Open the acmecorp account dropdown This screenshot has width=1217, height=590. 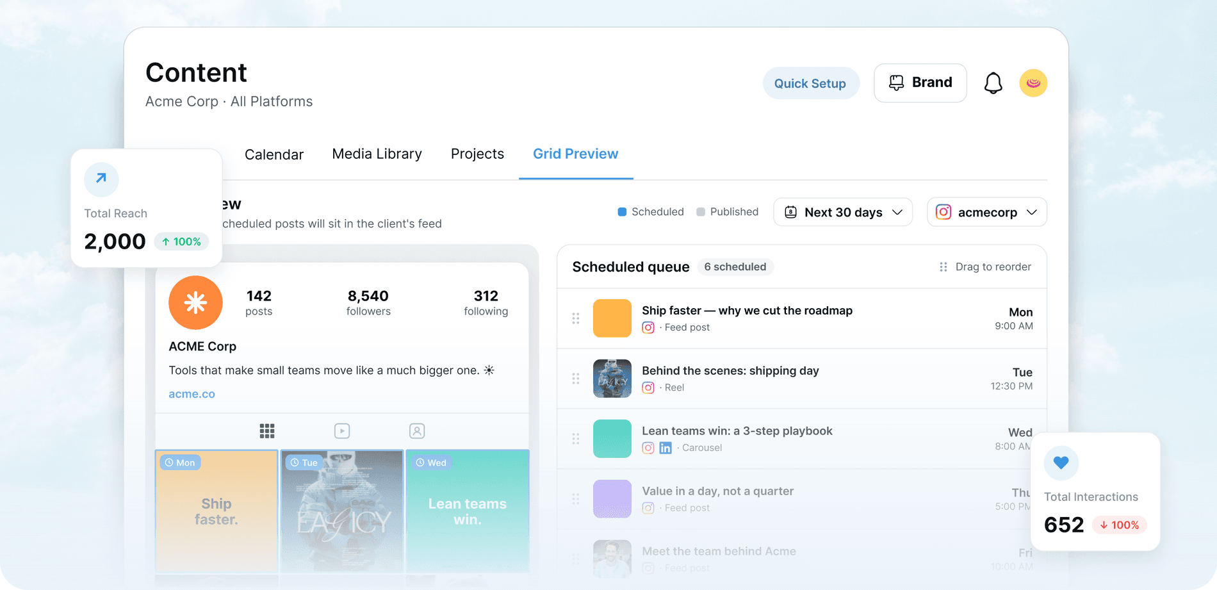987,212
